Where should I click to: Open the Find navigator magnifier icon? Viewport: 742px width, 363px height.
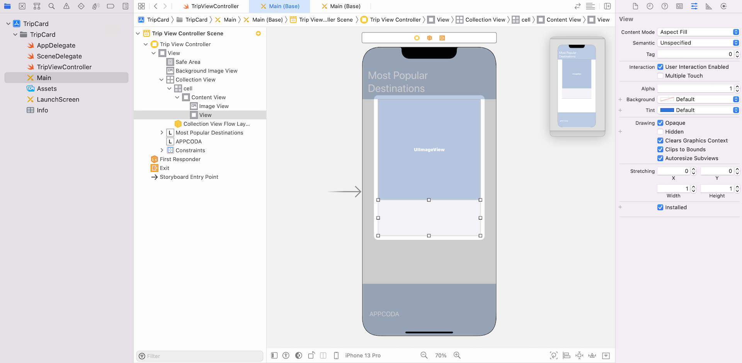coord(51,6)
